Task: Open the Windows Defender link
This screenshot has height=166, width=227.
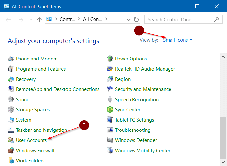Action: [x=136, y=140]
